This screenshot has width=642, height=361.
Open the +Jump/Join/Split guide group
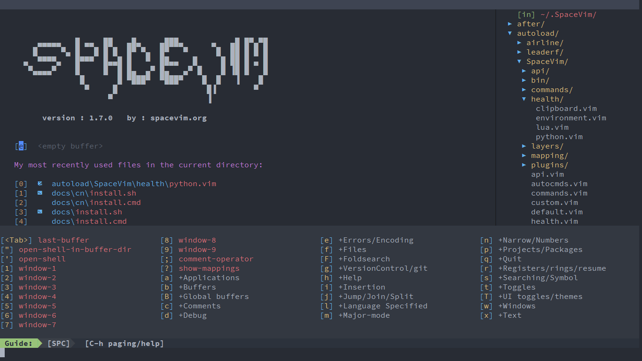click(376, 297)
